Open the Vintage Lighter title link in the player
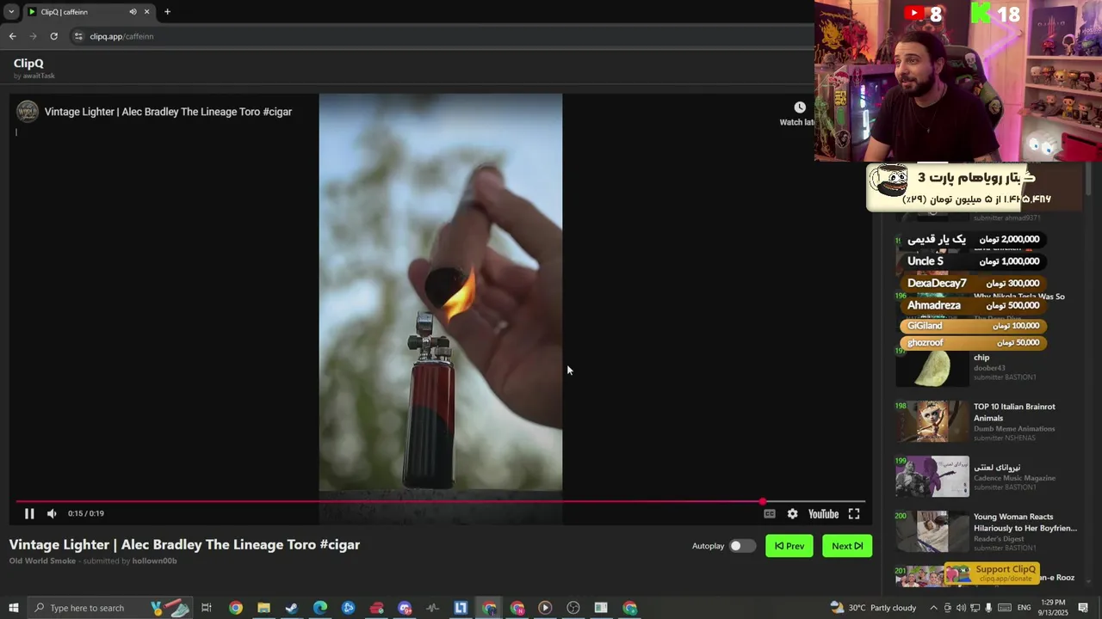 pos(168,112)
